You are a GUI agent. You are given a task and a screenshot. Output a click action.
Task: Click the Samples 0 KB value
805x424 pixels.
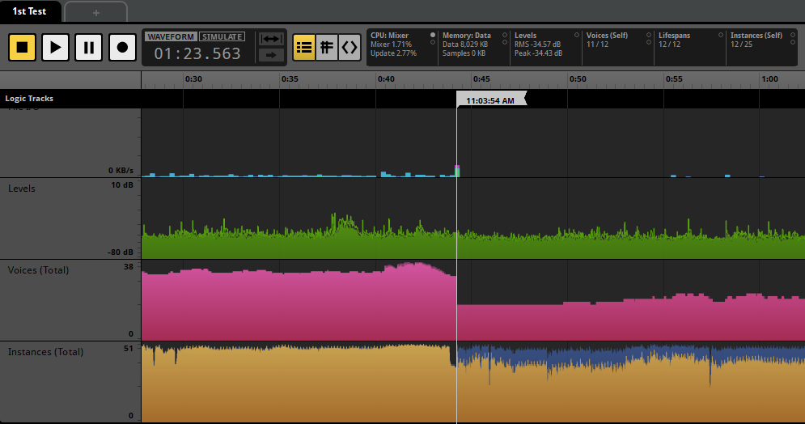pos(464,53)
